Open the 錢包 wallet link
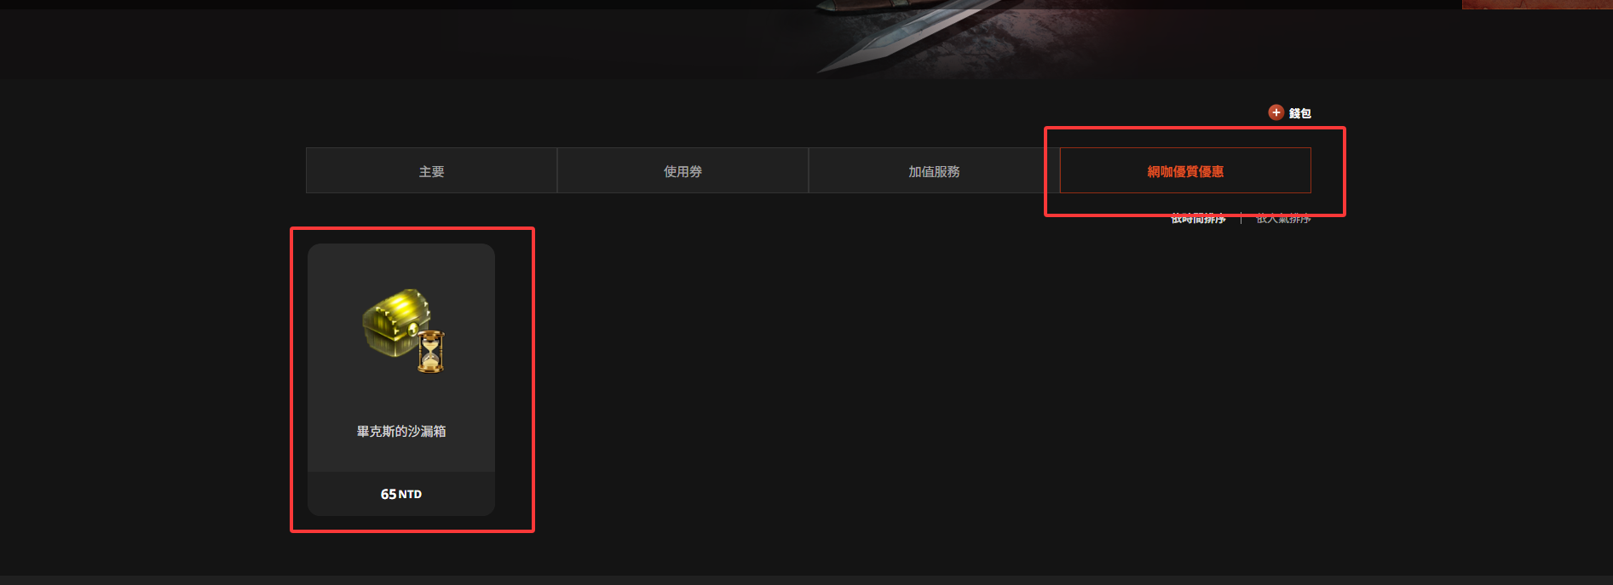Viewport: 1613px width, 585px height. coord(1299,113)
